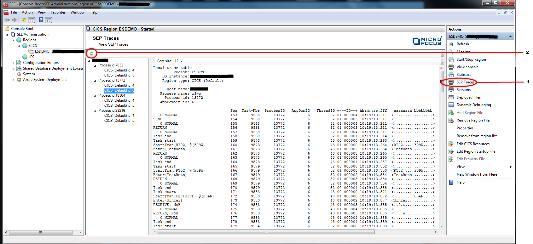
Task: Click the Back arrow in the toolbar
Action: point(7,20)
